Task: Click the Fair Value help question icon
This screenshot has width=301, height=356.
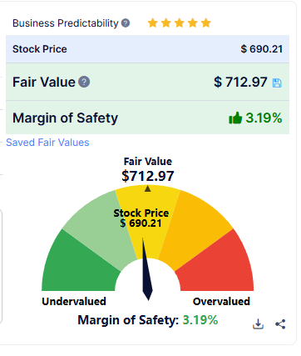Action: pos(84,83)
